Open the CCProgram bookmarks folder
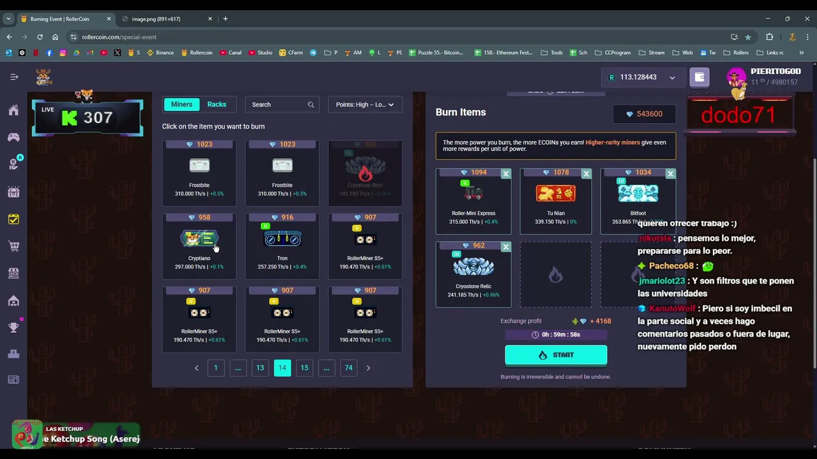The width and height of the screenshot is (817, 459). [612, 53]
